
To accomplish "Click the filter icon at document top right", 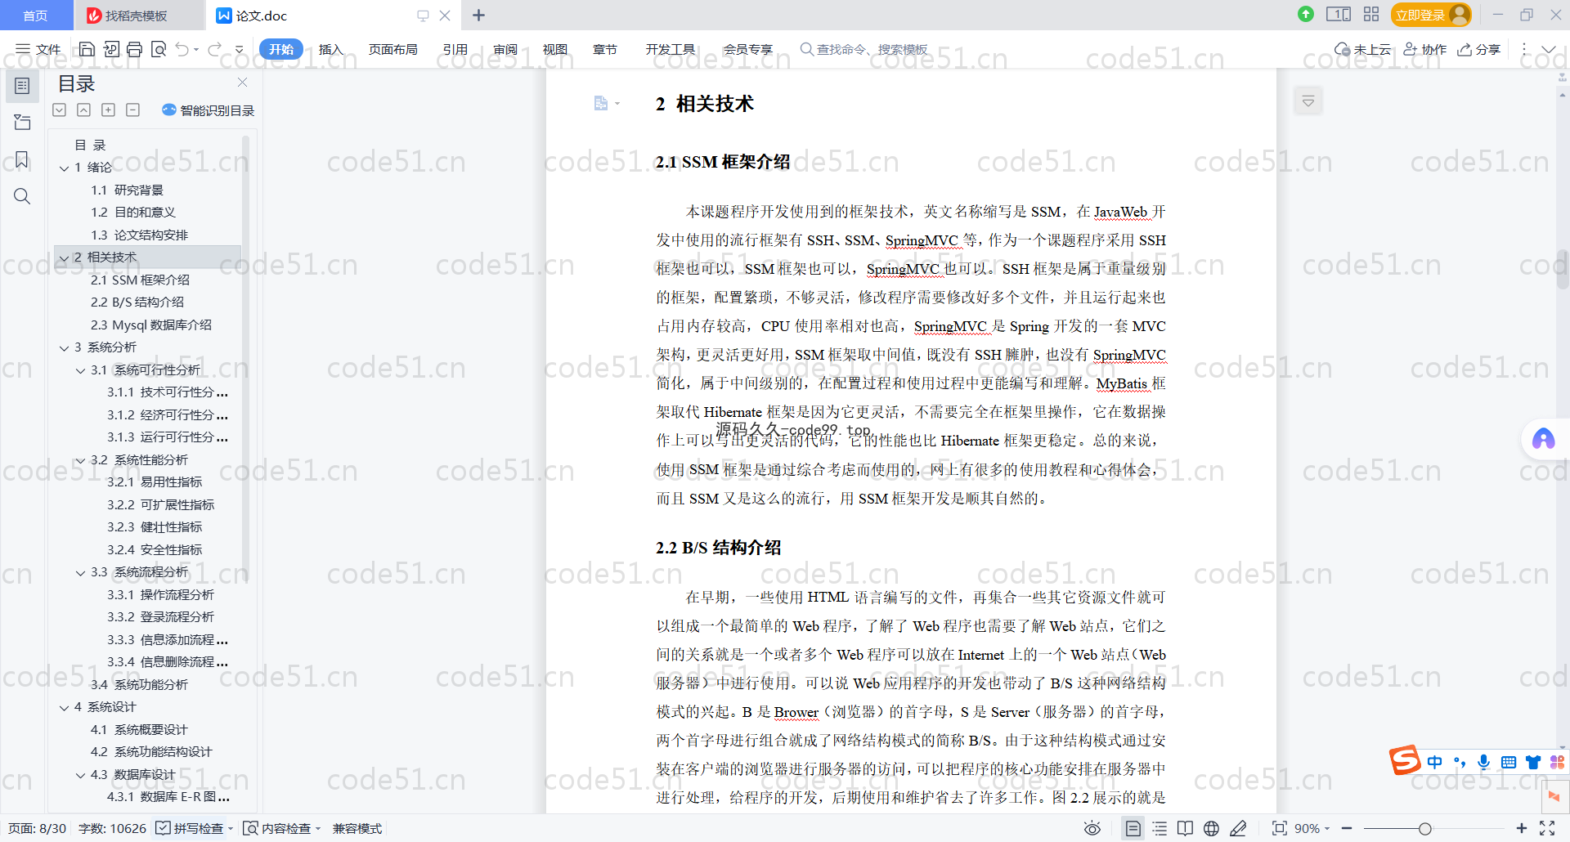I will (1308, 101).
